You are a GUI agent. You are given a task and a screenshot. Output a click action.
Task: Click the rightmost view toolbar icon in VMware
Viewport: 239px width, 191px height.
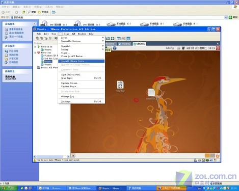coord(128,39)
